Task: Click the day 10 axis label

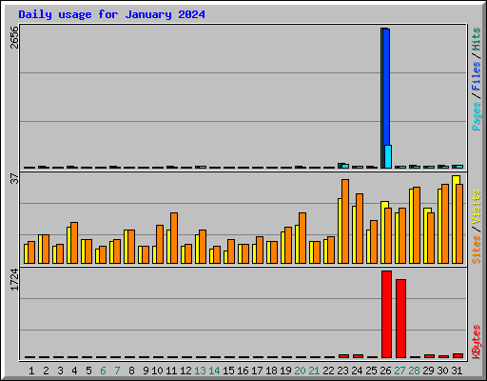Action: point(157,371)
